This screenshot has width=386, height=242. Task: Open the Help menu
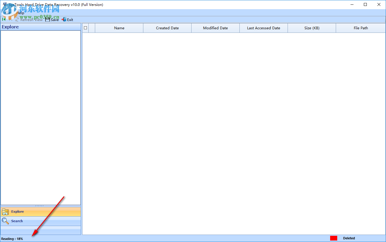(x=20, y=13)
